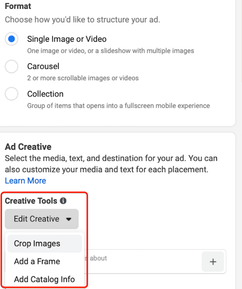Click the Ad Creative section heading

click(28, 147)
